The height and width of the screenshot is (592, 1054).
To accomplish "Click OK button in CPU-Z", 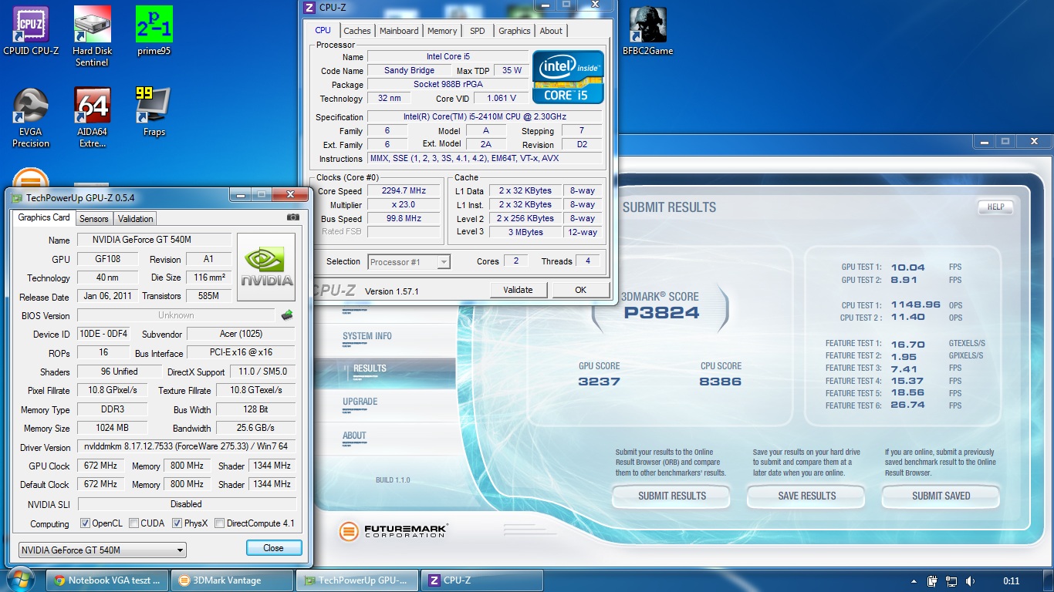I will tap(581, 290).
